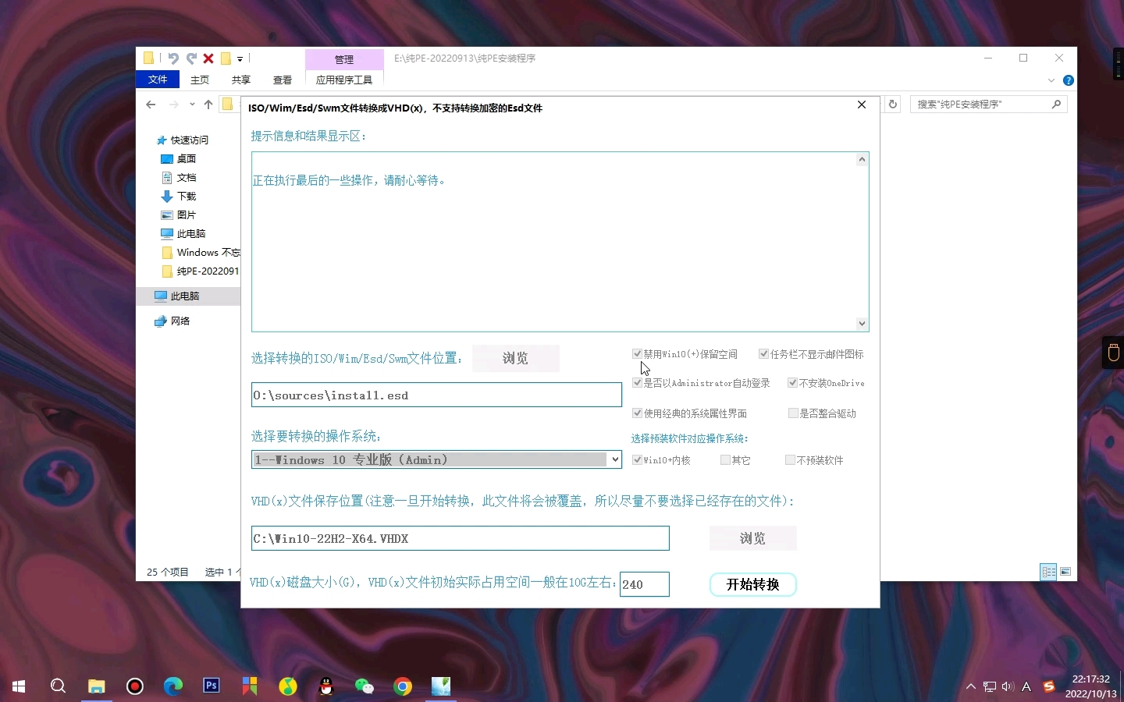This screenshot has width=1124, height=702.
Task: Toggle Win10+内核 checkbox
Action: (x=637, y=460)
